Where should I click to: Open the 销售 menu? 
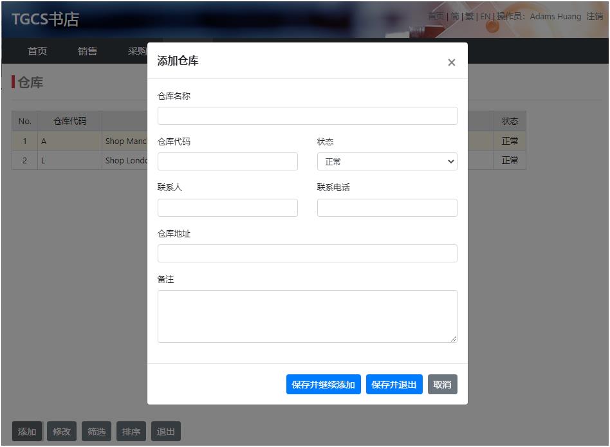coord(88,51)
